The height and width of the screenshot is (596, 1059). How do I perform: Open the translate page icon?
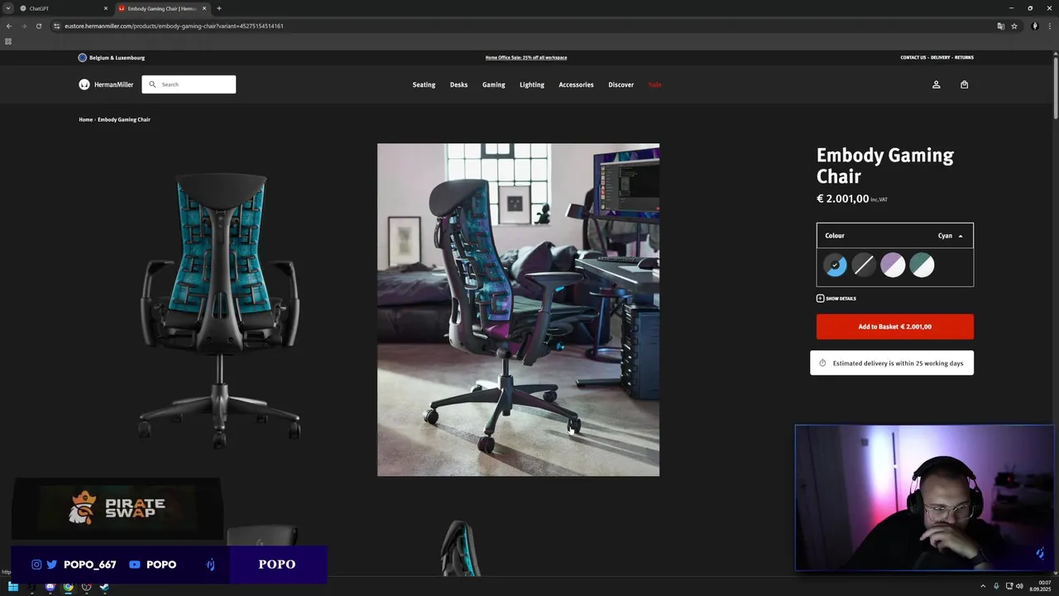pos(1001,26)
